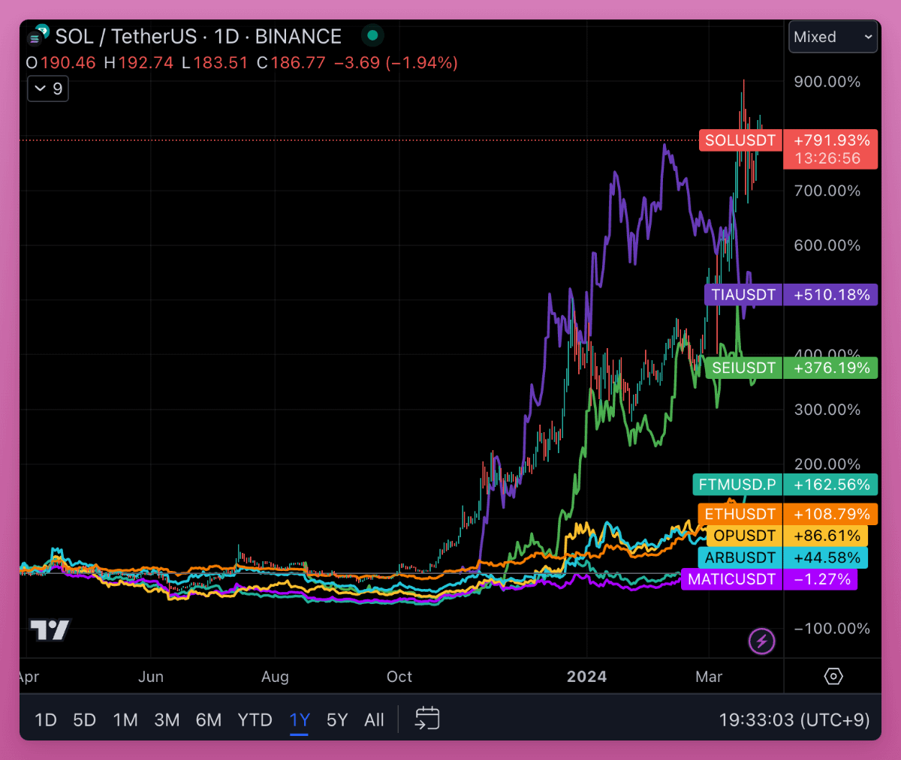Viewport: 901px width, 760px height.
Task: Click the SEIUSDT green price flag
Action: (742, 368)
